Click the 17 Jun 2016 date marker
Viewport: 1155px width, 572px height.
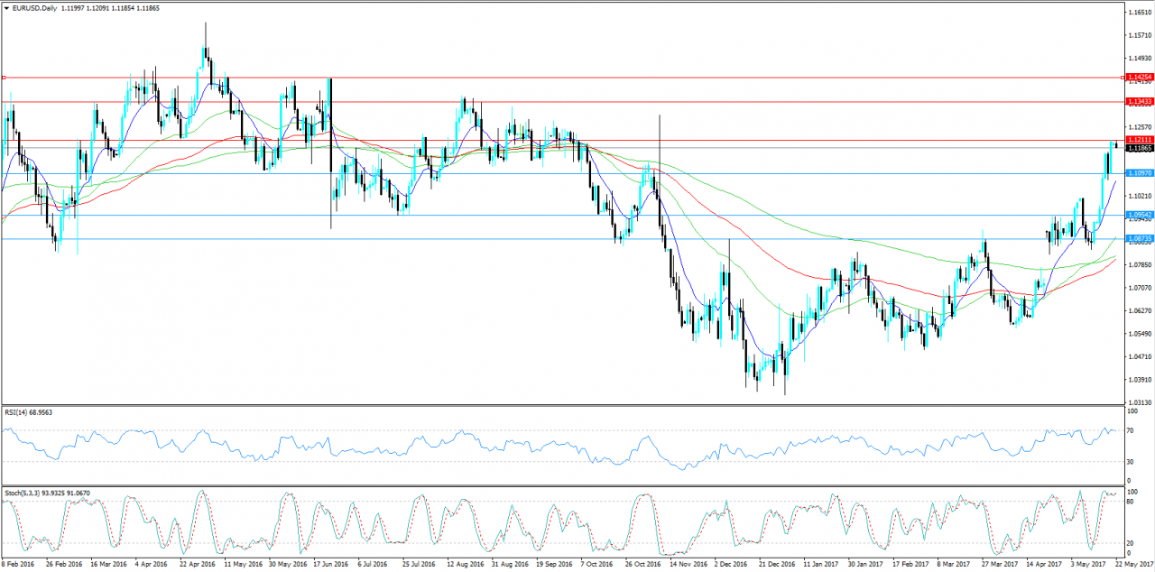331,564
